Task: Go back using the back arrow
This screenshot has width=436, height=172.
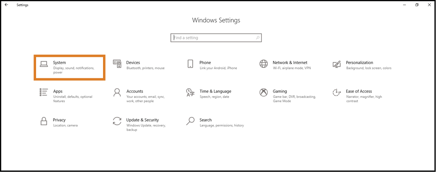Action: (x=7, y=5)
